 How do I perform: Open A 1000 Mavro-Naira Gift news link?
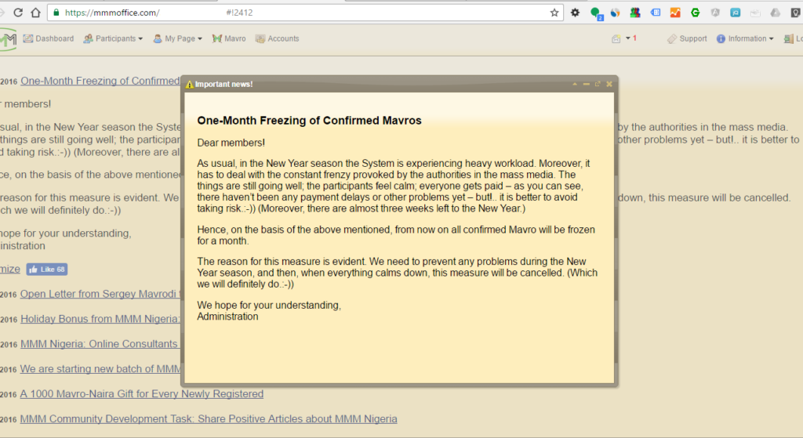[x=142, y=394]
